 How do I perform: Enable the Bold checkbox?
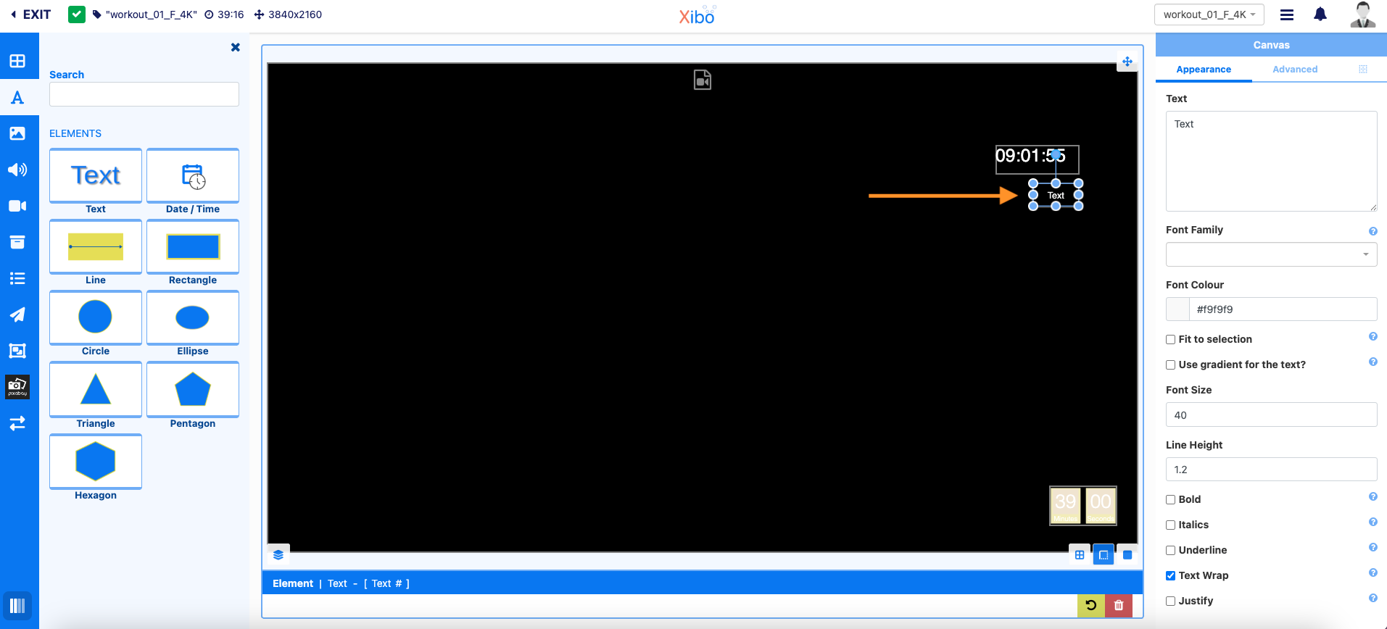(1170, 499)
